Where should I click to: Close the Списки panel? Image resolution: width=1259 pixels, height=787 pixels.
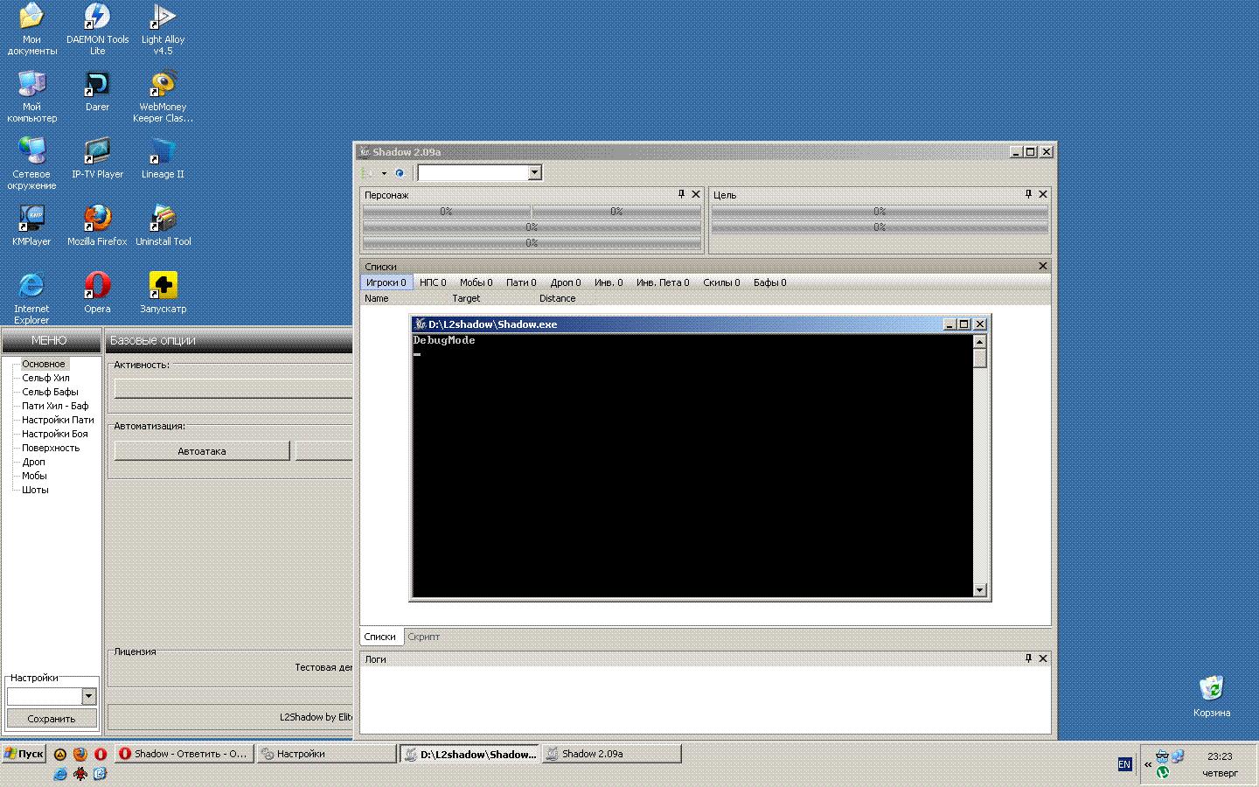[1042, 266]
